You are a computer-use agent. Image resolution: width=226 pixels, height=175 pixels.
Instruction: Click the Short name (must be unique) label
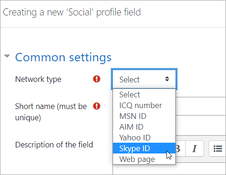click(51, 112)
